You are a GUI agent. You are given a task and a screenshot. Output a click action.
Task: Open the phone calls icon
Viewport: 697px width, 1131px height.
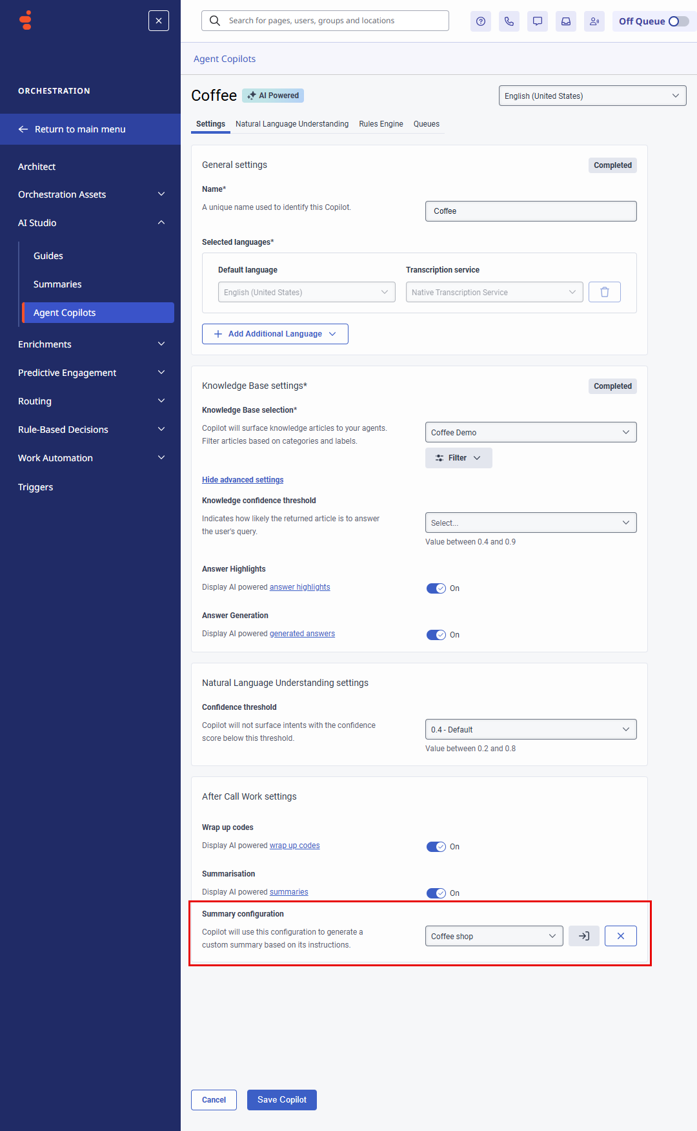(x=509, y=21)
